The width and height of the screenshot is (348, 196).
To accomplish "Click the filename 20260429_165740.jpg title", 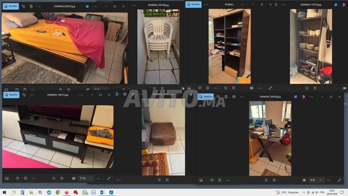I will coord(158,5).
